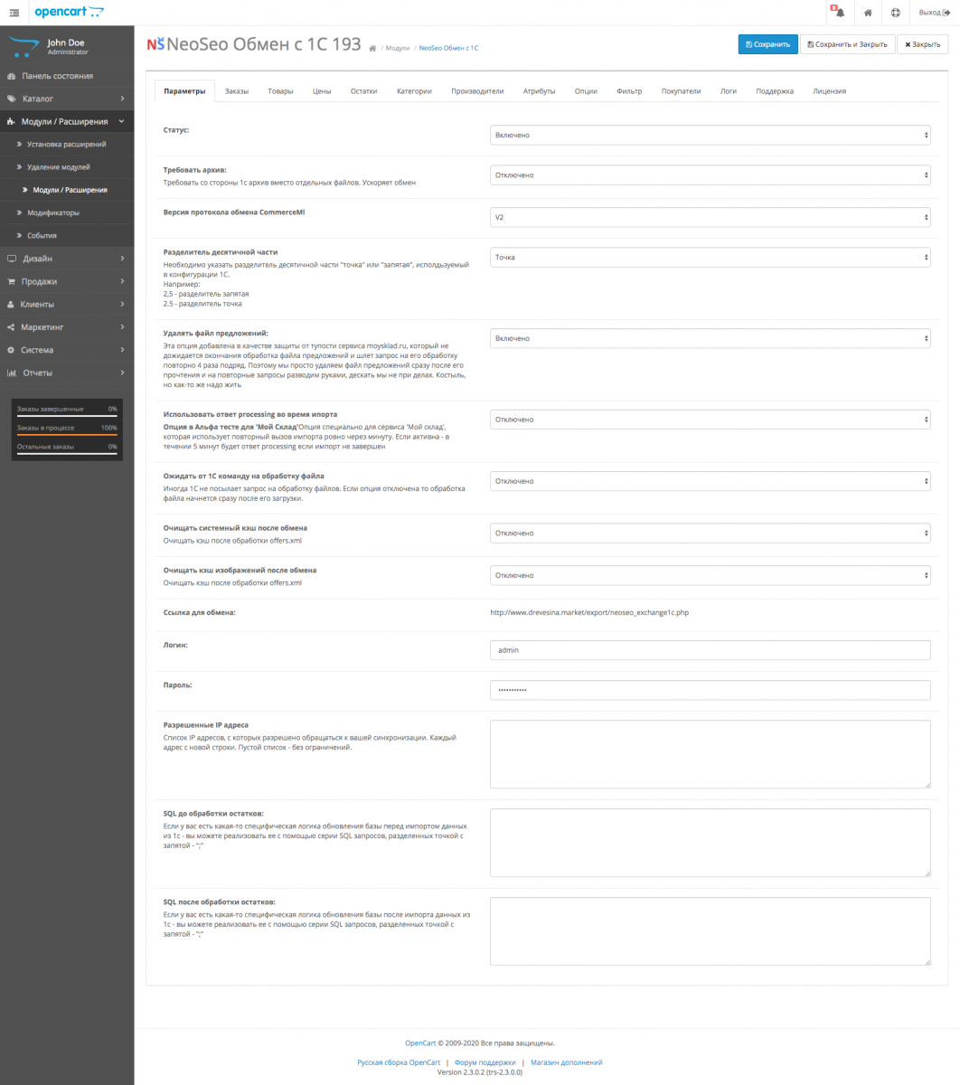Image resolution: width=960 pixels, height=1085 pixels.
Task: Open Установка расширений submenu item
Action: pyautogui.click(x=67, y=144)
